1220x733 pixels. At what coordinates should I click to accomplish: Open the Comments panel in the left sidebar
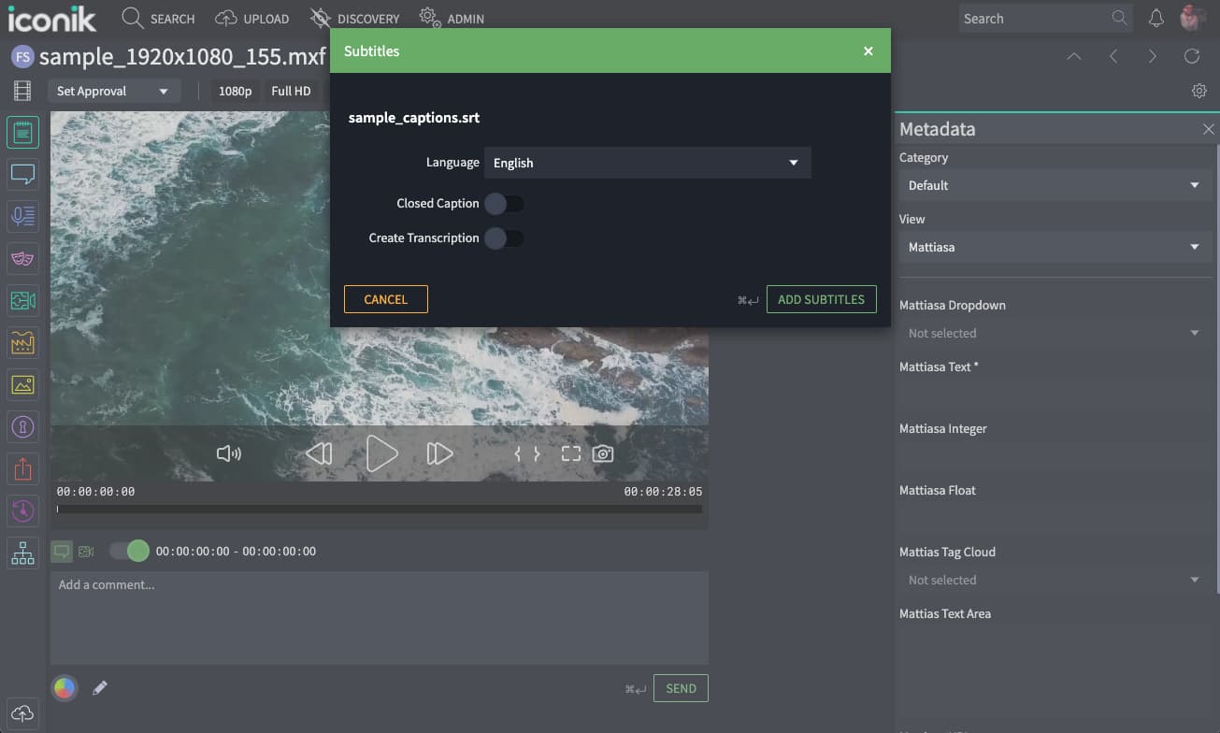click(x=22, y=173)
